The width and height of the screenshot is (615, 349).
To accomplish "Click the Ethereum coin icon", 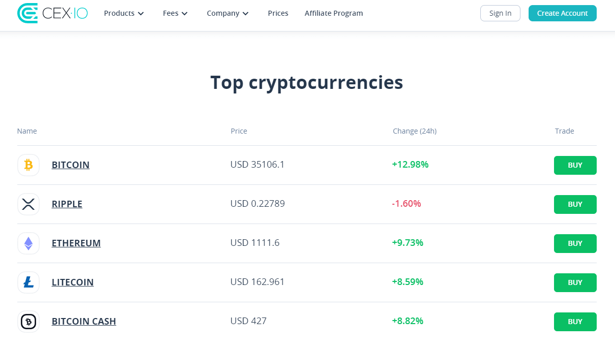I will 28,243.
